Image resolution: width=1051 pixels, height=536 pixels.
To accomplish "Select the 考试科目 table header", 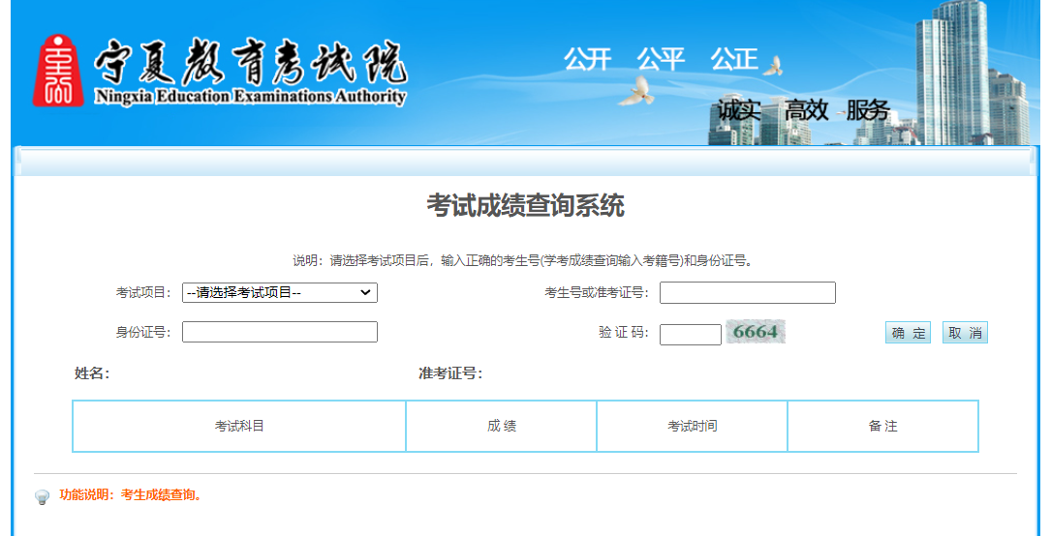I will pos(239,427).
